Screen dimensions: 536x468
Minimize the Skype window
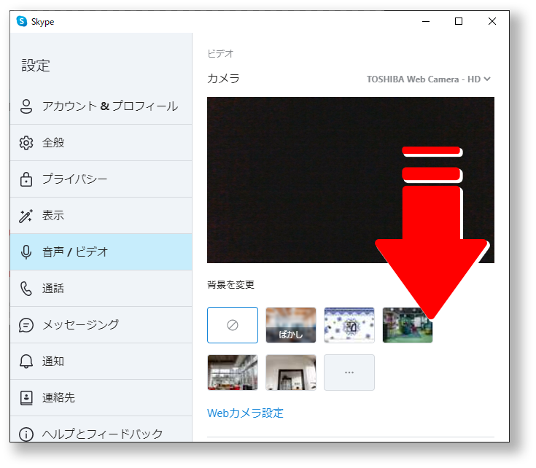(426, 22)
